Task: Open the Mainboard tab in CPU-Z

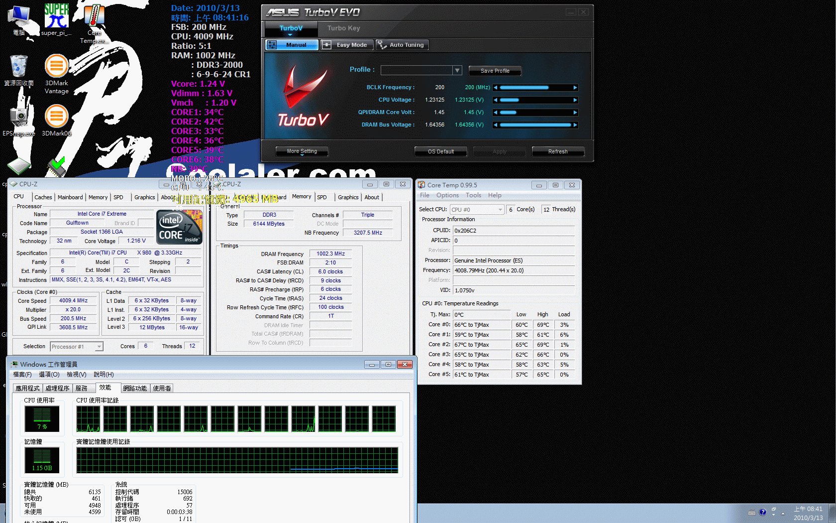Action: tap(70, 197)
